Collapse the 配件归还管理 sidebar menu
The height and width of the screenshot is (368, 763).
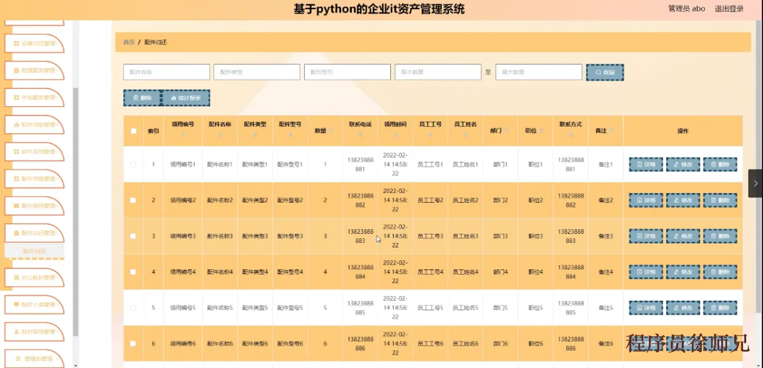pos(34,233)
